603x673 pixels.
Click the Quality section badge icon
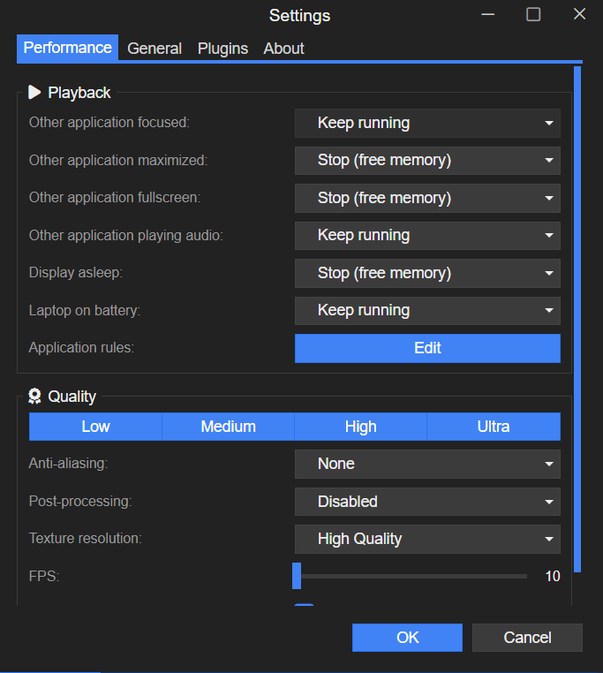pyautogui.click(x=34, y=397)
